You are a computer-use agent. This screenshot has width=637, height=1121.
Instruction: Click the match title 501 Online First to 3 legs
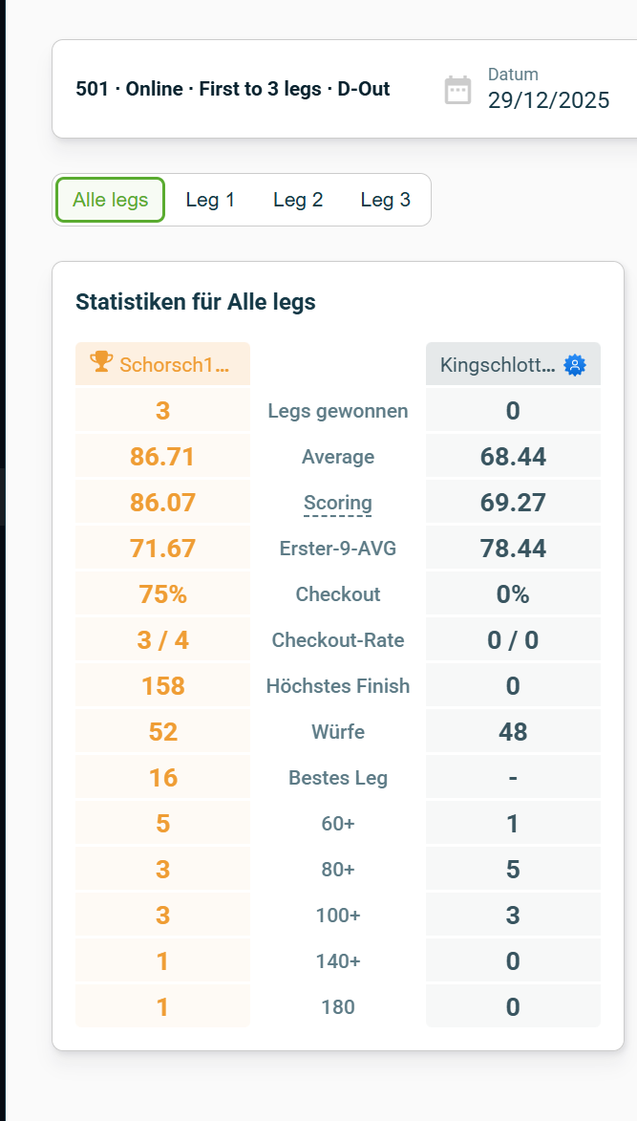(232, 88)
